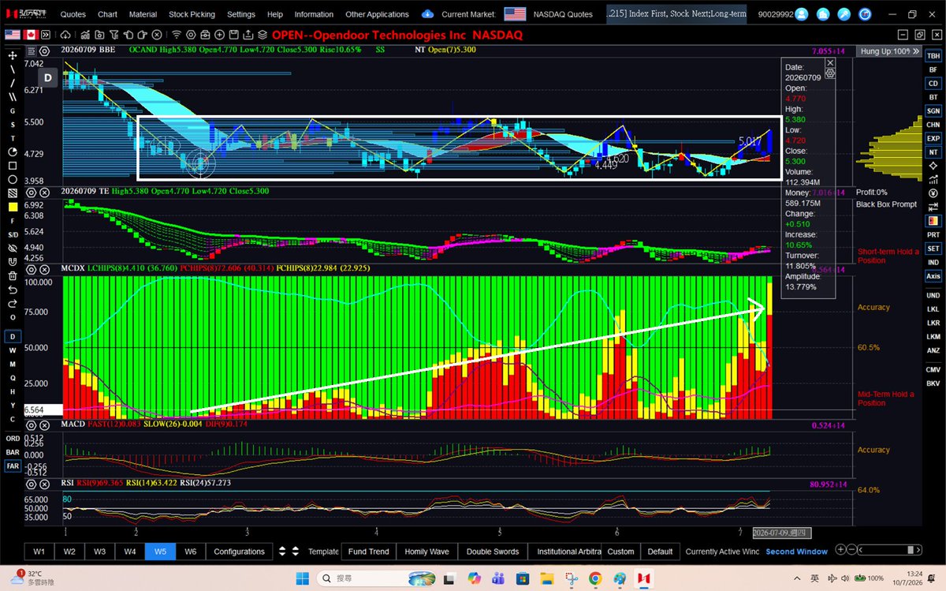Apply the Homily Wave template
The image size is (946, 591).
(426, 552)
